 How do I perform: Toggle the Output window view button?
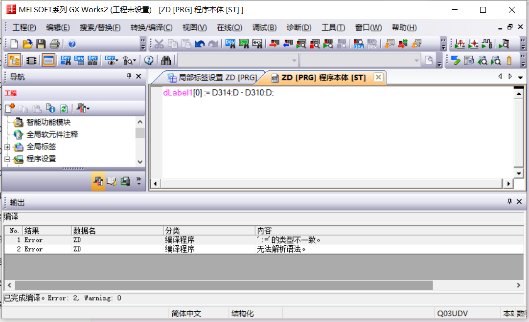[x=48, y=60]
